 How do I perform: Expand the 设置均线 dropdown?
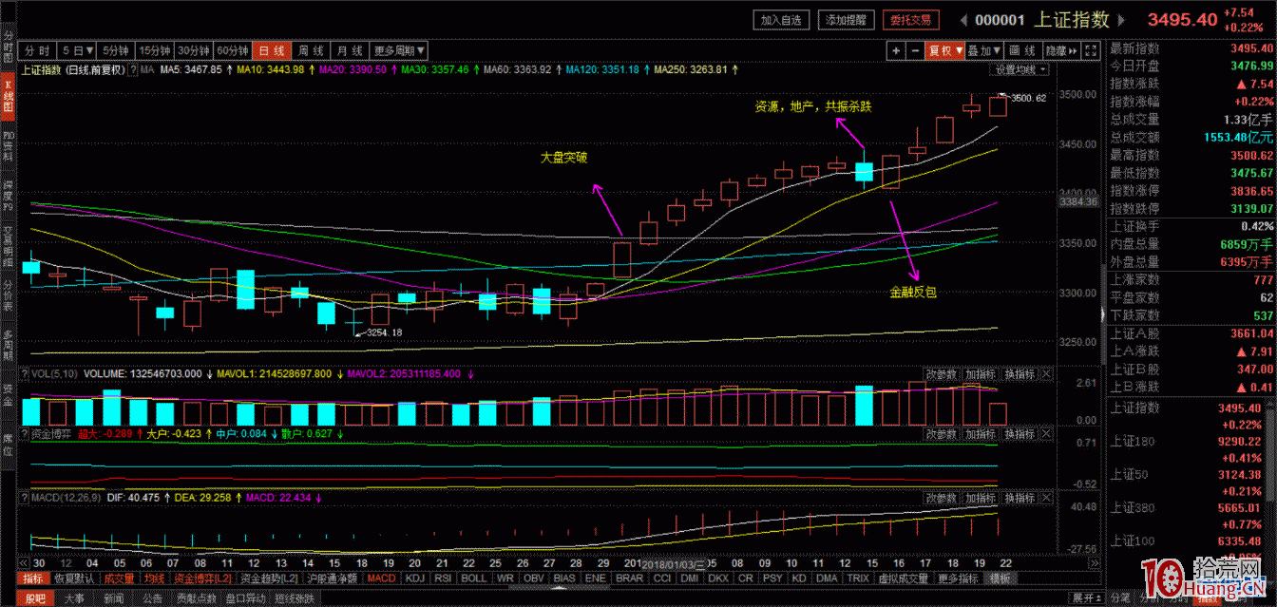1020,70
